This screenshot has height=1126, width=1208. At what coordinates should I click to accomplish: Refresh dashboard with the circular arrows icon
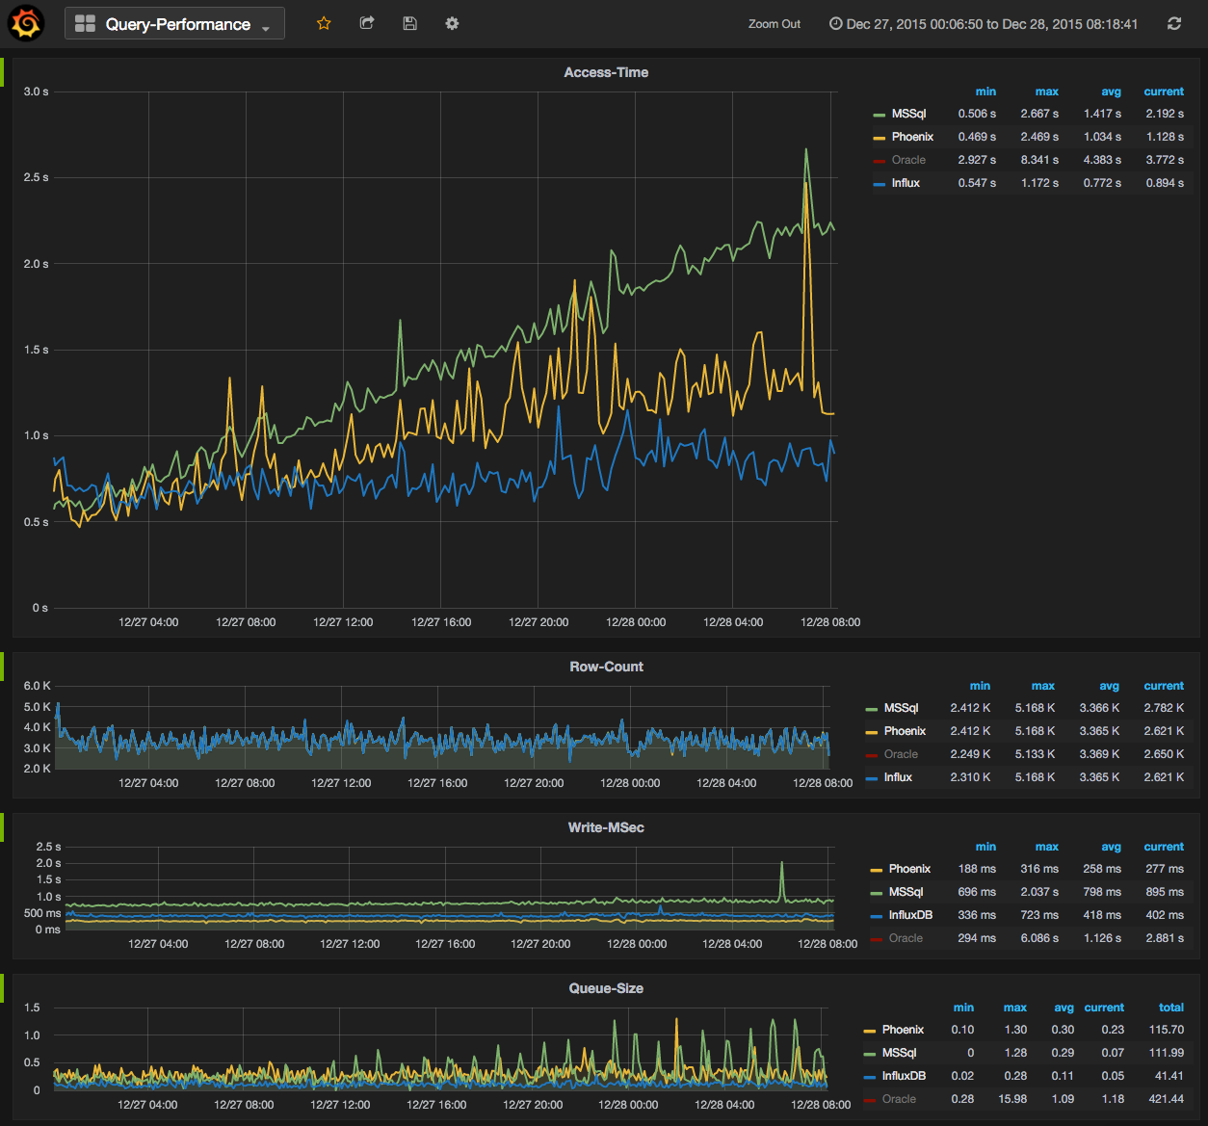point(1174,23)
